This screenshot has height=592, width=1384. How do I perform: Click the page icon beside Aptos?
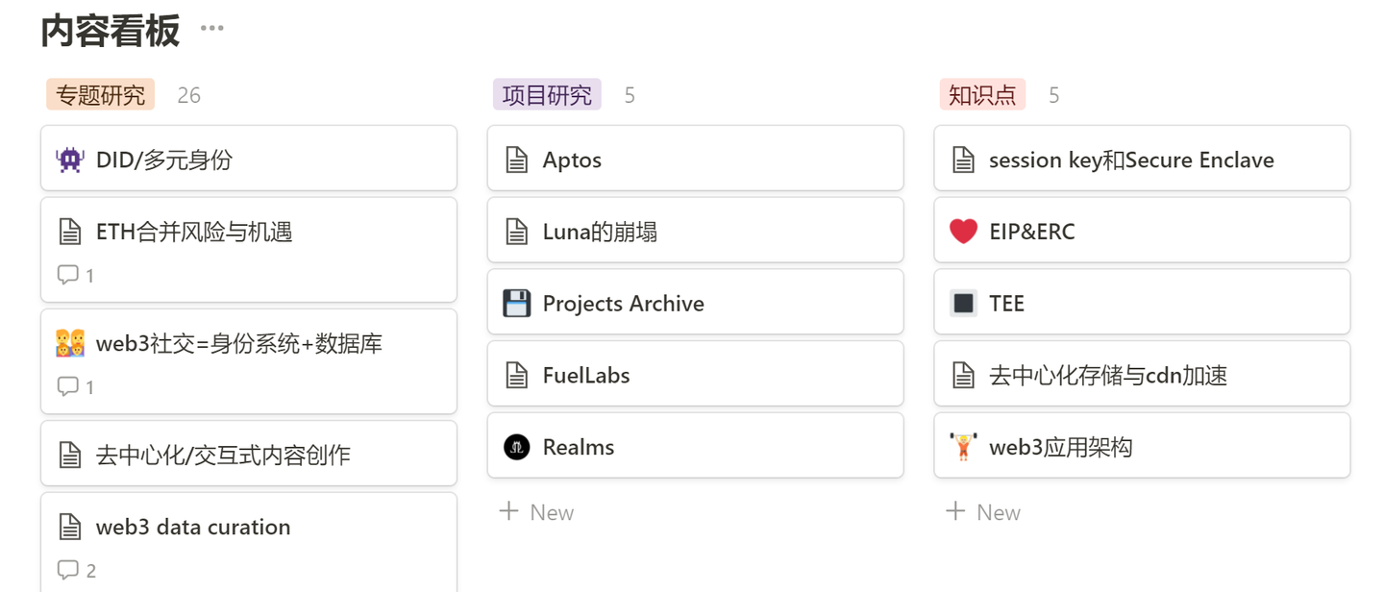[517, 160]
